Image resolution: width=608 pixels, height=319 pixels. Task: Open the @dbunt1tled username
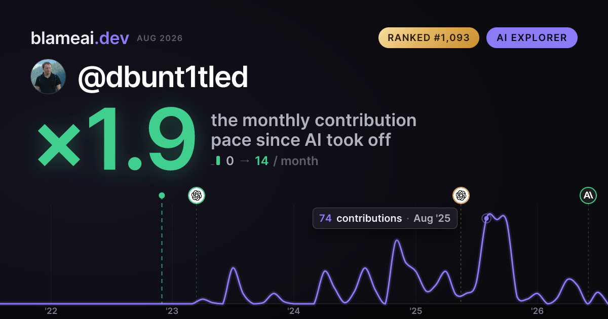[163, 77]
